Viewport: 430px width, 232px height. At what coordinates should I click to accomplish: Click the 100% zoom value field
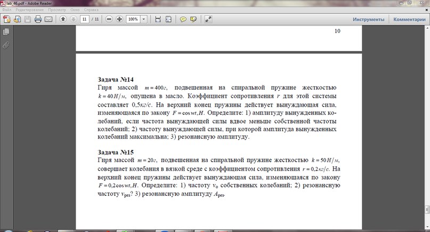(x=133, y=19)
